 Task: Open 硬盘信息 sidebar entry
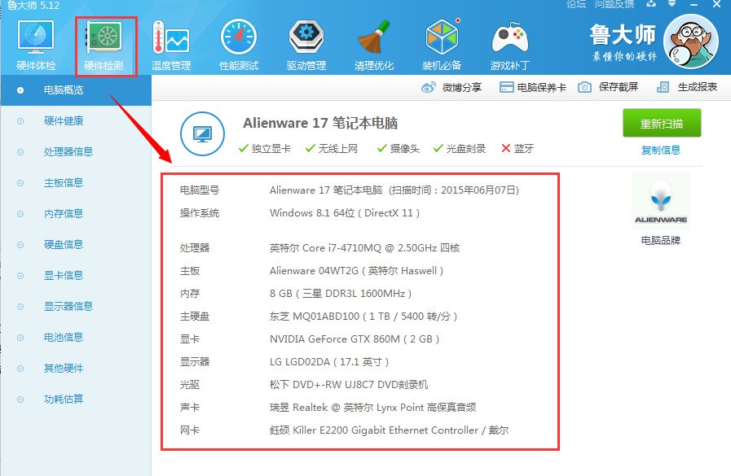(x=64, y=244)
